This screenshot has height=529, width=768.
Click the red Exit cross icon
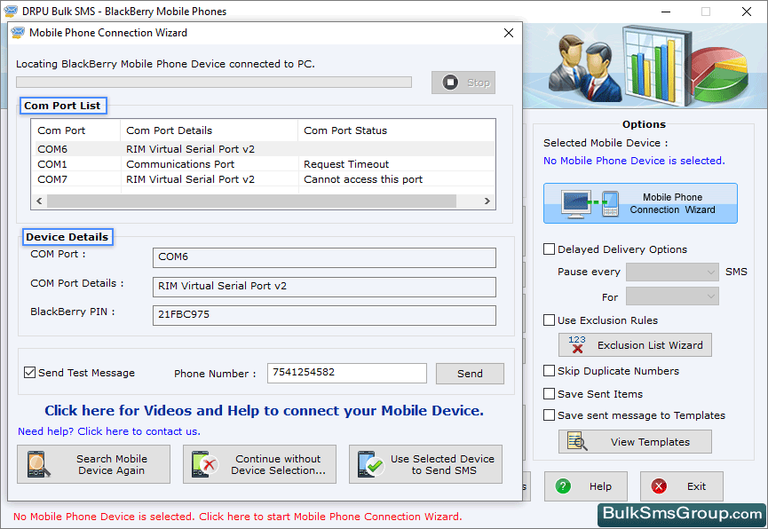pos(659,486)
